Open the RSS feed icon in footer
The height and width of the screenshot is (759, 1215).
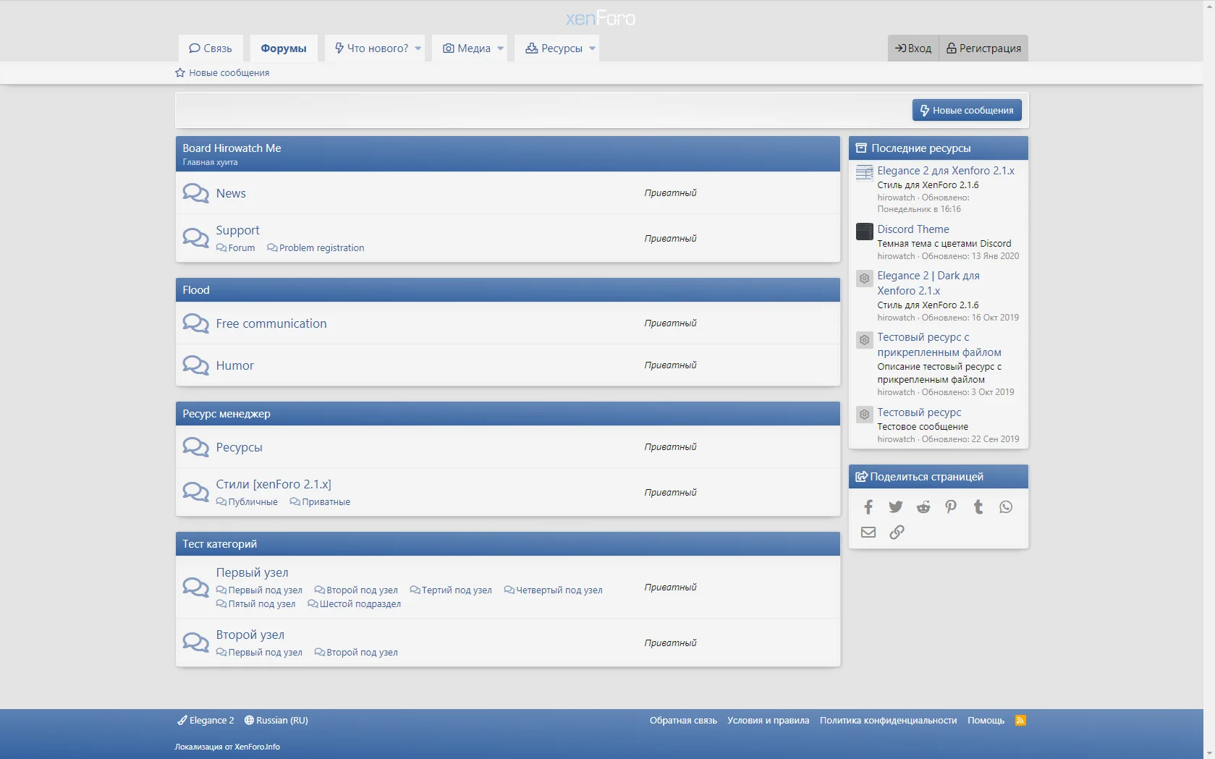[x=1020, y=721]
